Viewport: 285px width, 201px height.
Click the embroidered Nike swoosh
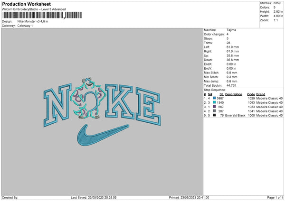103,135
